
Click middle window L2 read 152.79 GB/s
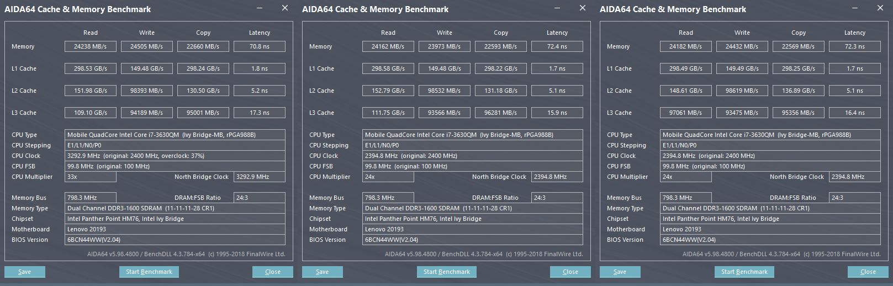click(388, 91)
